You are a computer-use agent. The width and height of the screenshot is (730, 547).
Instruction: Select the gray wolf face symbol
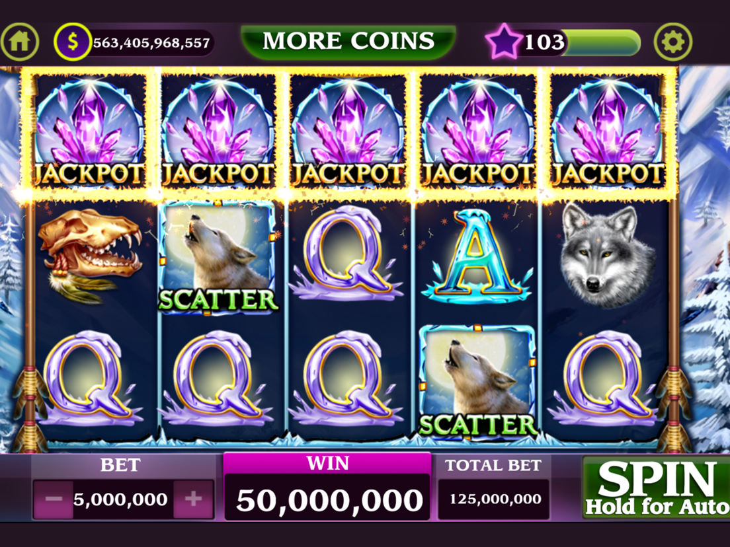[603, 255]
